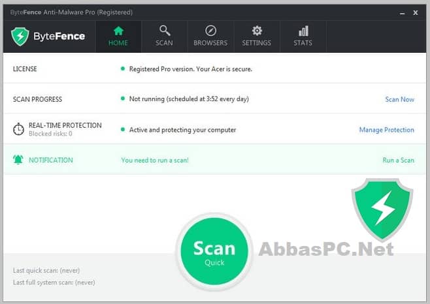The width and height of the screenshot is (430, 304).
Task: Click the Run a Scan link
Action: coord(398,160)
